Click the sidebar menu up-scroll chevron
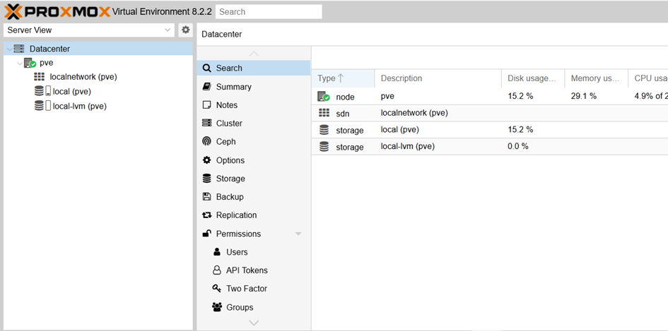The width and height of the screenshot is (668, 331). pos(254,54)
